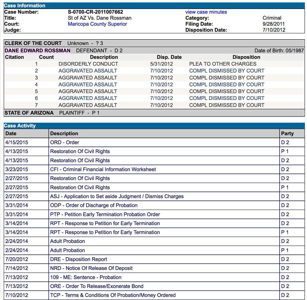Viewport: 307px width, 300px height.
Task: Click 109 - ME: Sentence - Probation entry
Action: pos(86,277)
